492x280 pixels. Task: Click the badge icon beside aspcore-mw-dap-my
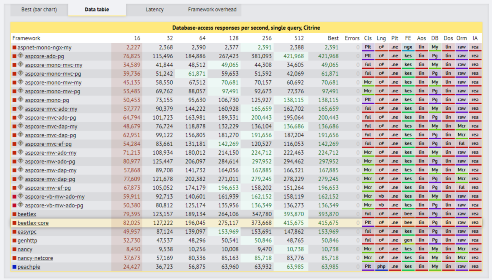pos(20,170)
